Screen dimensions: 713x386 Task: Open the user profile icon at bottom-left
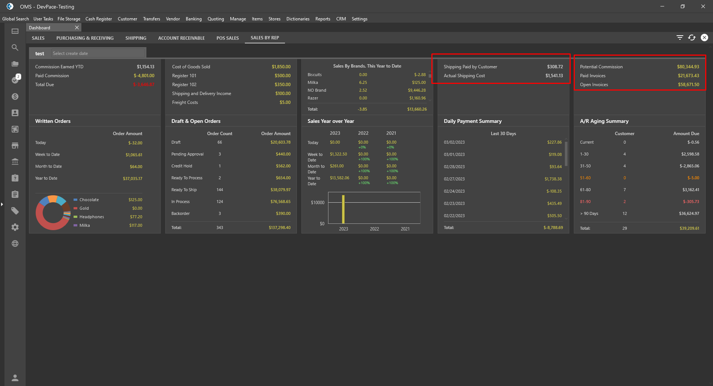(15, 378)
